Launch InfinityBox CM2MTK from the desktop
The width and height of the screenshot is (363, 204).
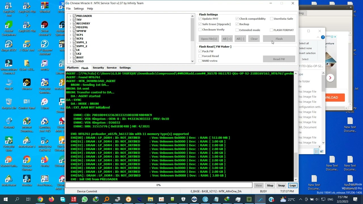click(45, 144)
